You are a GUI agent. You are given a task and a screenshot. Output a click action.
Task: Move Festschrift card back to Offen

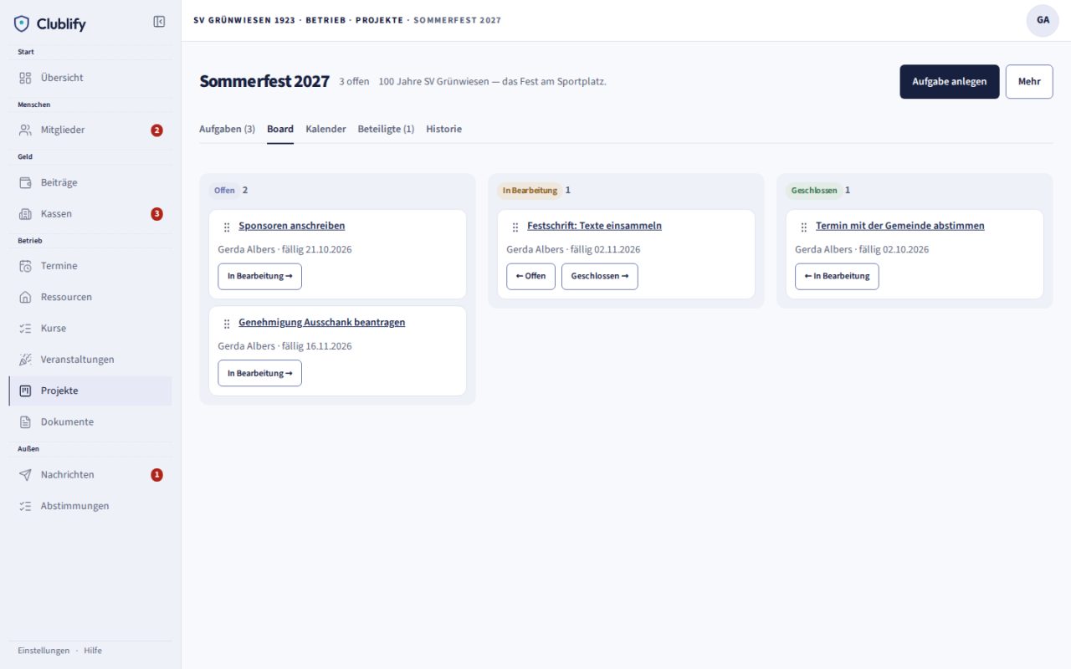coord(530,277)
